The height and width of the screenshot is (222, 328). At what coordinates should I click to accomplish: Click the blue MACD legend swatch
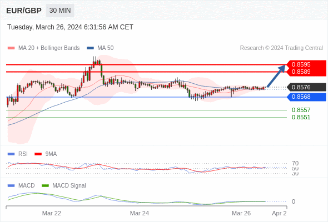[x=11, y=185]
